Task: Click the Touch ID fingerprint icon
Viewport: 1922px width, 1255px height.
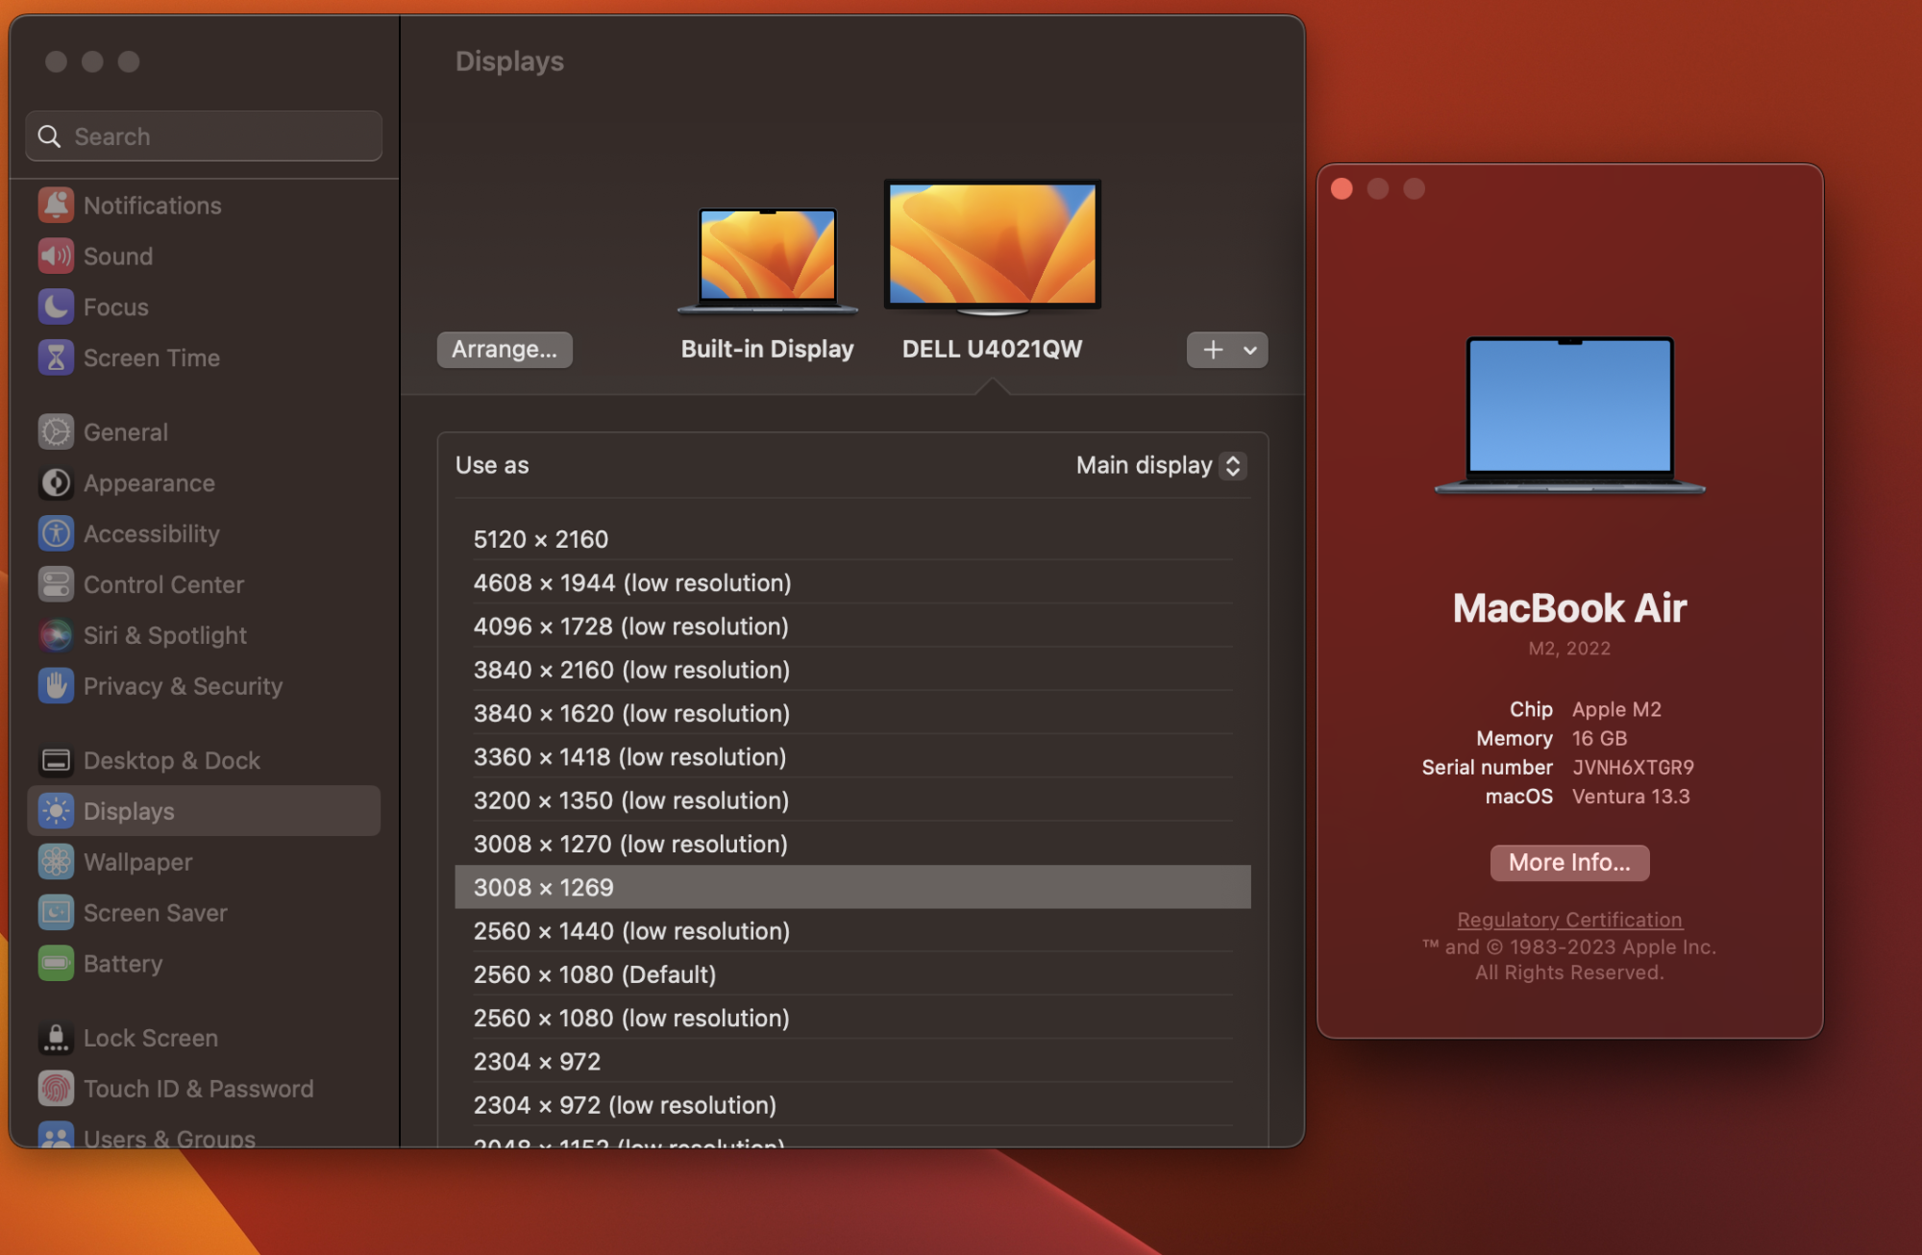Action: coord(56,1089)
